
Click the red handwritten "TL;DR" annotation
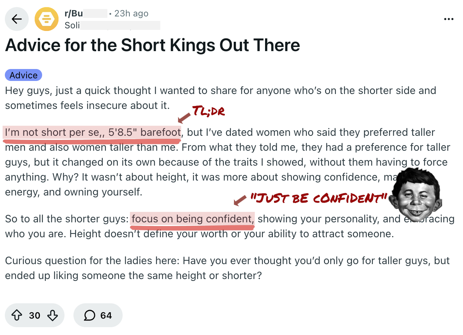pyautogui.click(x=208, y=110)
